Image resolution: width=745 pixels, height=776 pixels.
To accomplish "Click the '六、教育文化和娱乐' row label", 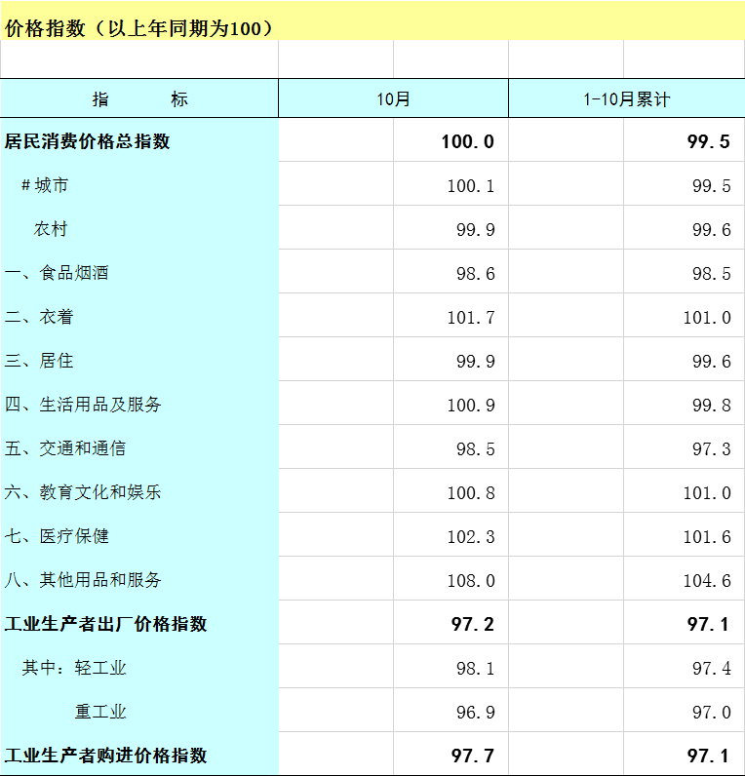I will (x=83, y=492).
